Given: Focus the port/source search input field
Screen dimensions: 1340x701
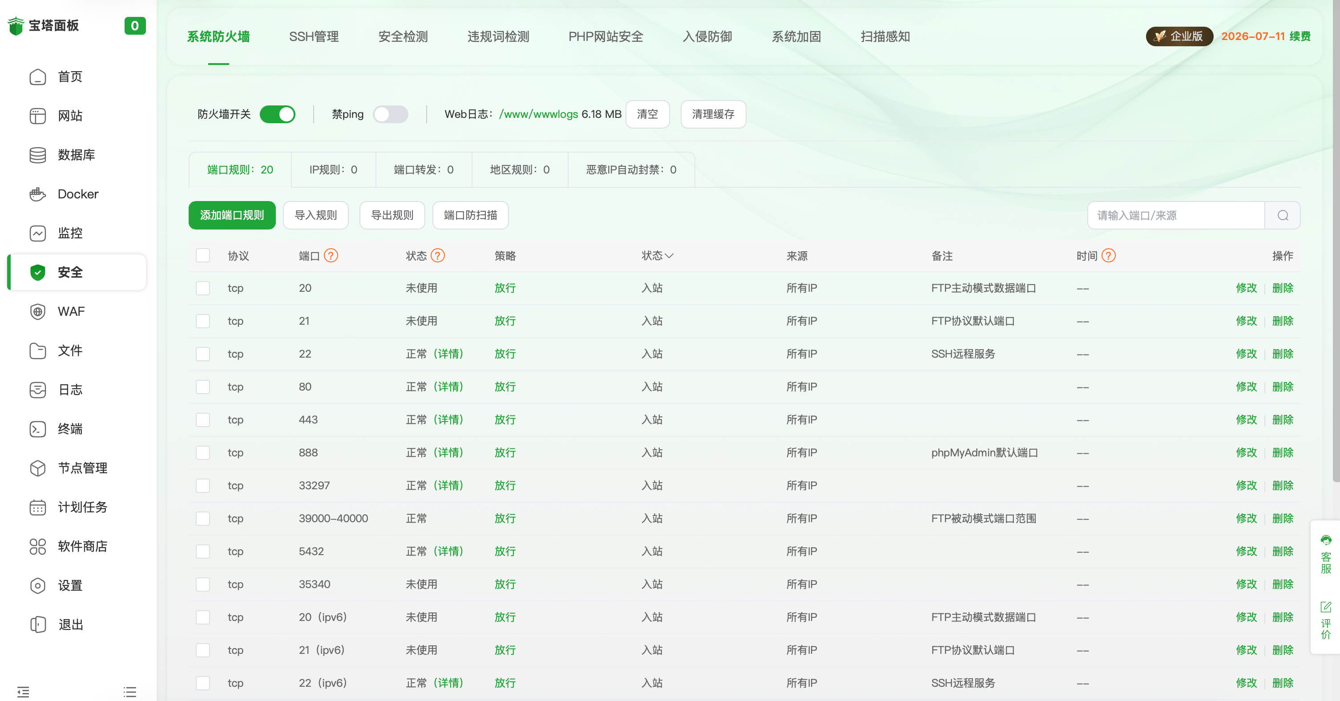Looking at the screenshot, I should tap(1176, 215).
